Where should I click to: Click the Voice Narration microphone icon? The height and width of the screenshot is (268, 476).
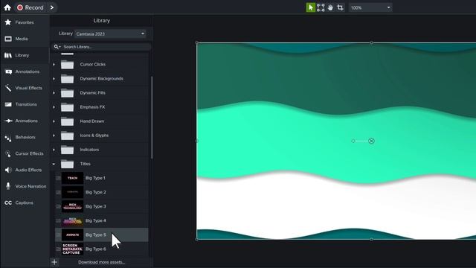point(8,186)
